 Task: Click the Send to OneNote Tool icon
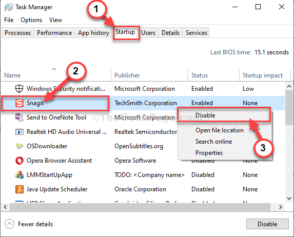(19, 117)
